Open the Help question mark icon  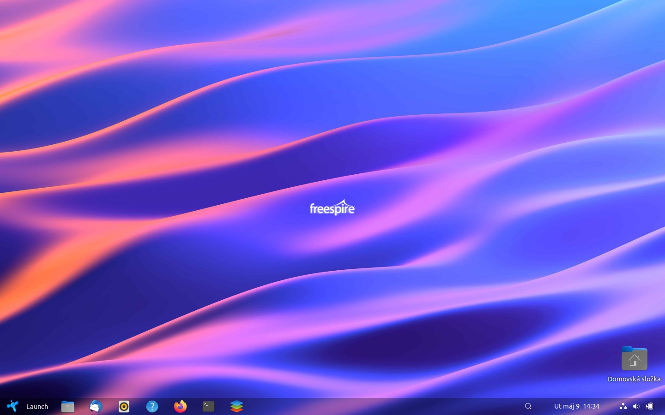coord(152,406)
